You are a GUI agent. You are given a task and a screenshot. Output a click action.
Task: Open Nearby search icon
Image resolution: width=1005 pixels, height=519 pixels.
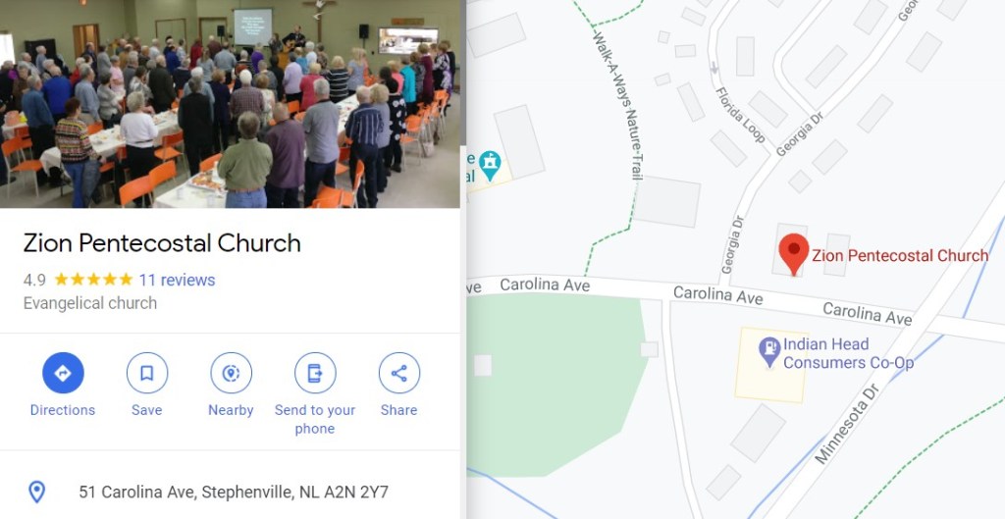pos(231,373)
